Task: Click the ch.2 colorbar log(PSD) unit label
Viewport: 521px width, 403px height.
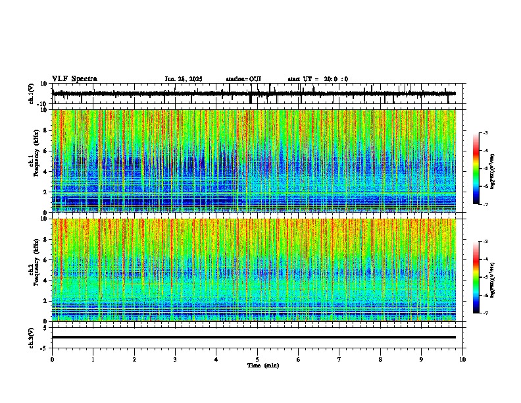Action: click(x=492, y=280)
